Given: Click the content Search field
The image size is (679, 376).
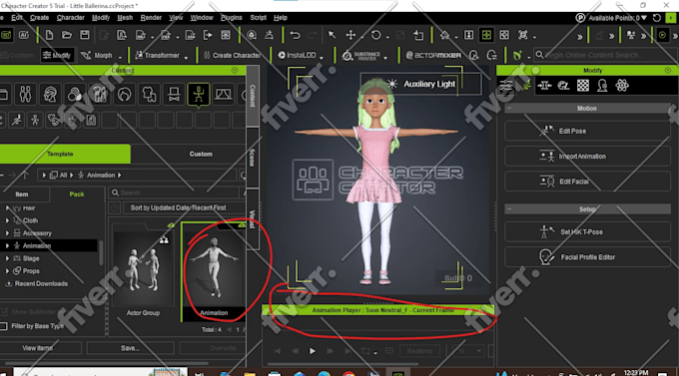Looking at the screenshot, I should pos(175,192).
